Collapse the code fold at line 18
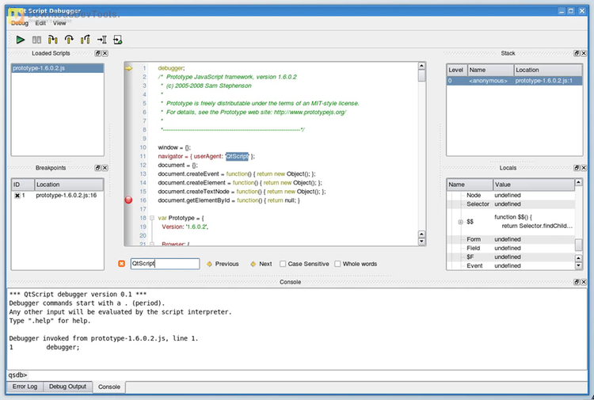This screenshot has width=594, height=400. coord(152,218)
